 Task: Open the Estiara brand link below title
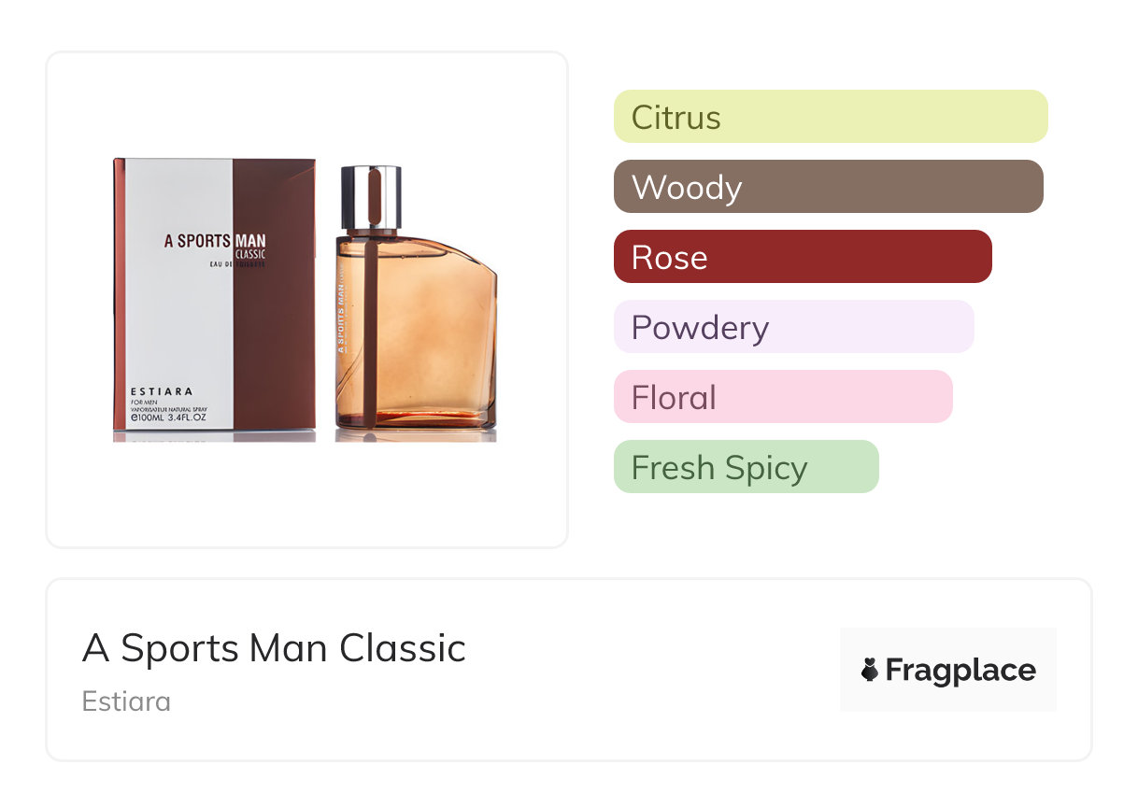(x=126, y=701)
